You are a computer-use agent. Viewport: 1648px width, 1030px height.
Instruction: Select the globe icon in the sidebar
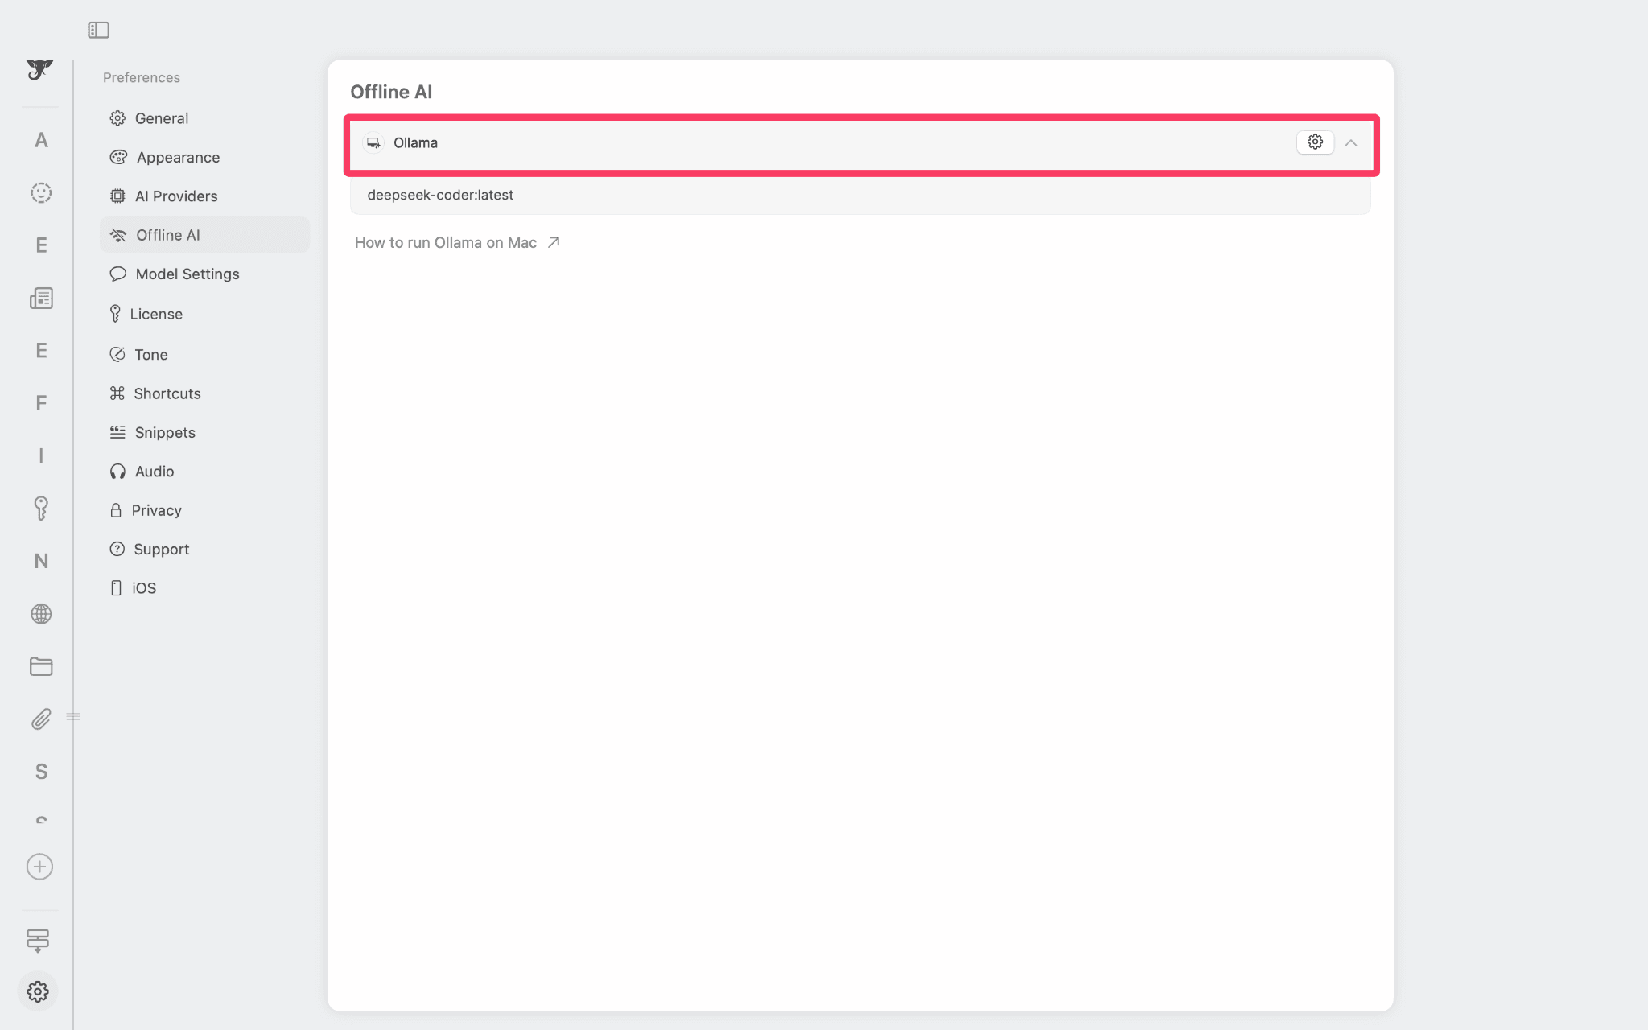[40, 614]
